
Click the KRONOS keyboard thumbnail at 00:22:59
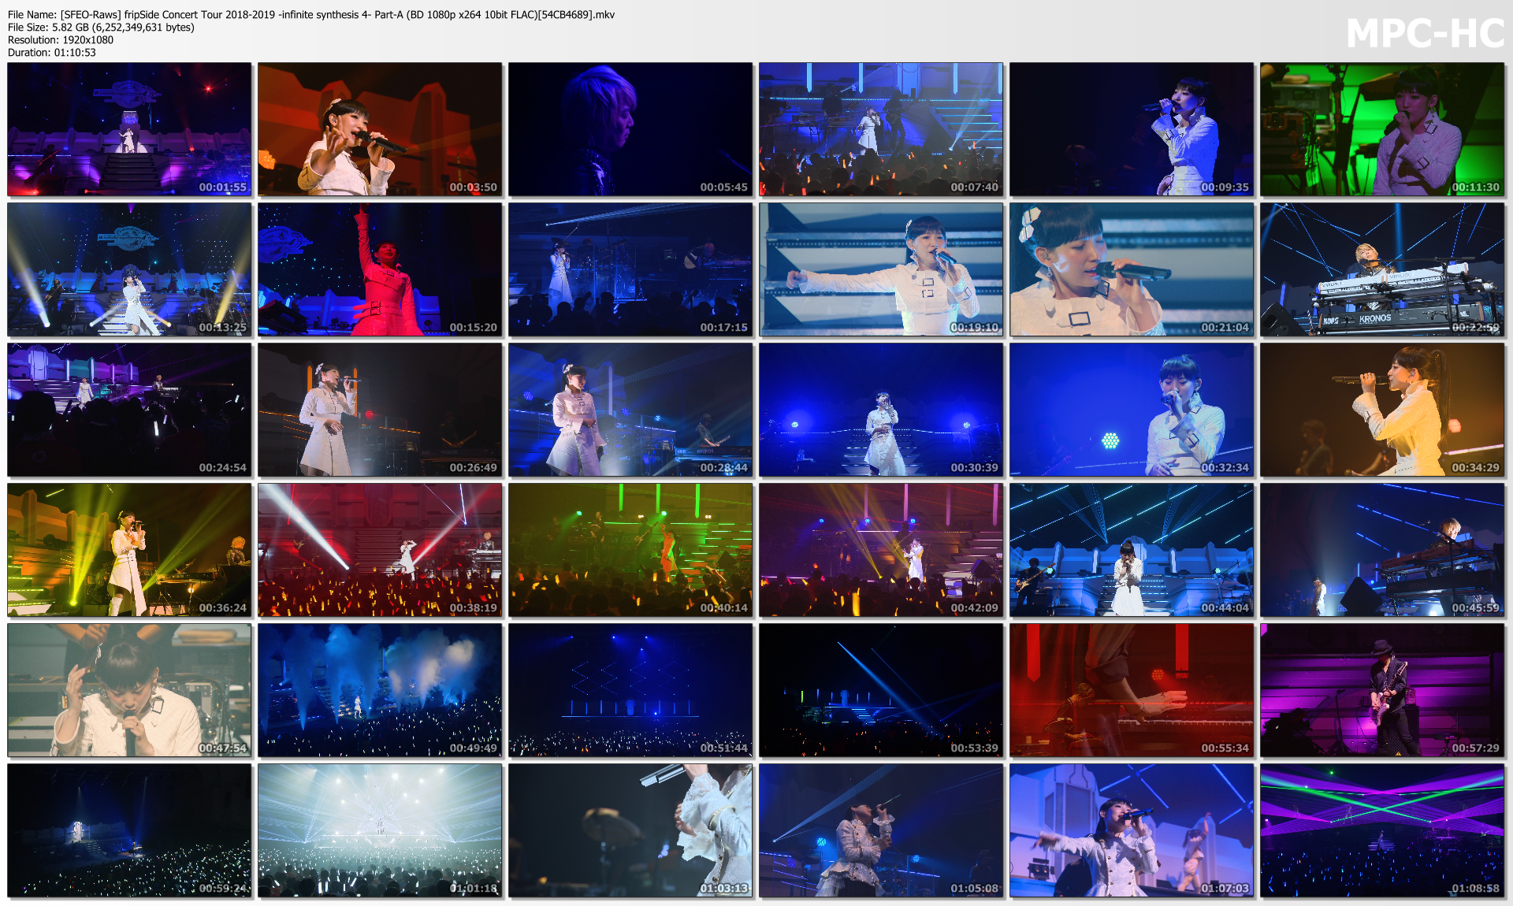[x=1381, y=269]
